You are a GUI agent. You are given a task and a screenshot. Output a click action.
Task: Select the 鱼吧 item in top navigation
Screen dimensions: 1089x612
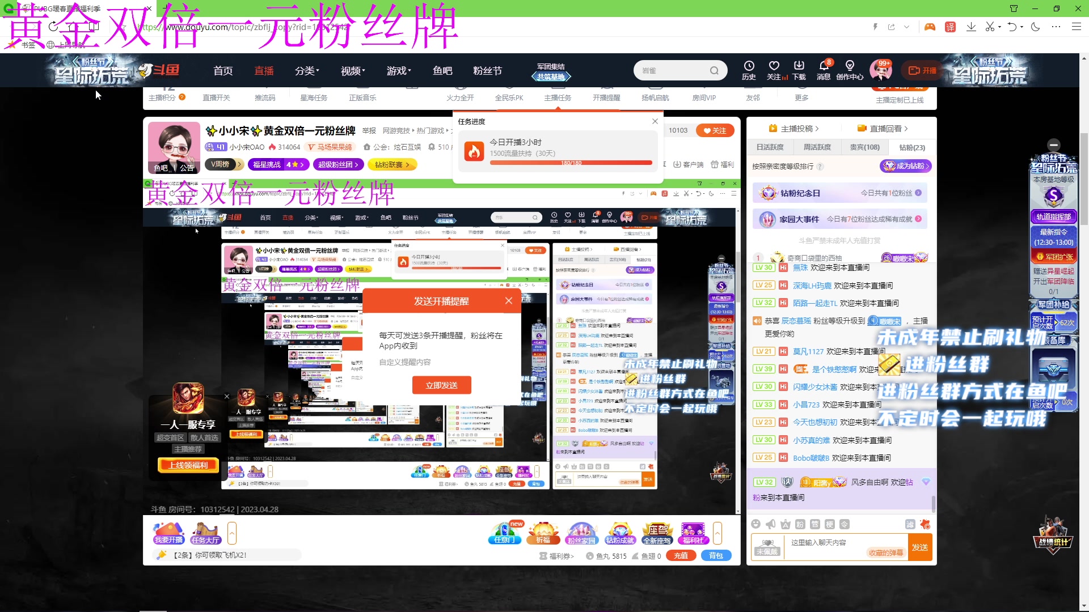tap(442, 70)
